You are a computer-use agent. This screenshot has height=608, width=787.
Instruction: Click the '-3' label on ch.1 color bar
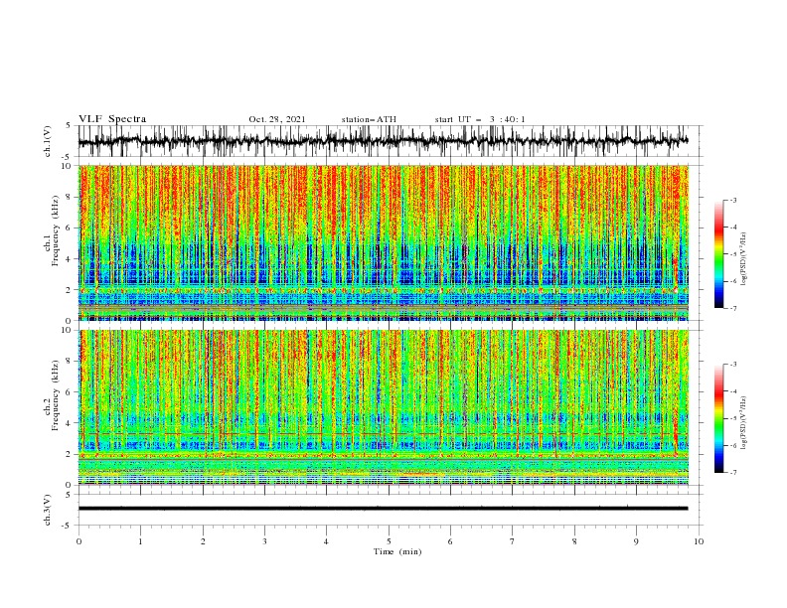point(733,200)
